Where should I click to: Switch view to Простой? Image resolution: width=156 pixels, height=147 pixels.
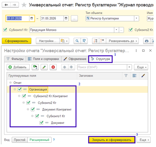pos(20,140)
